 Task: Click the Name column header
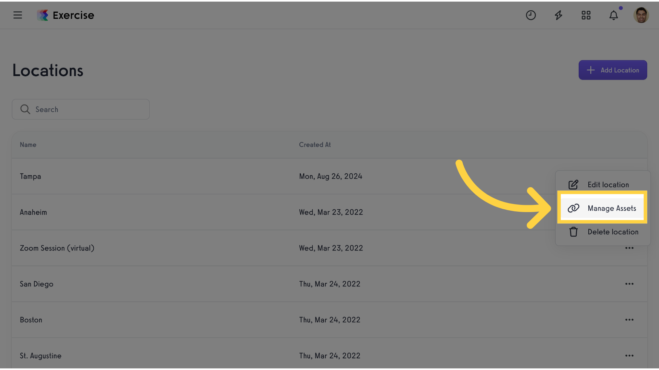[28, 145]
